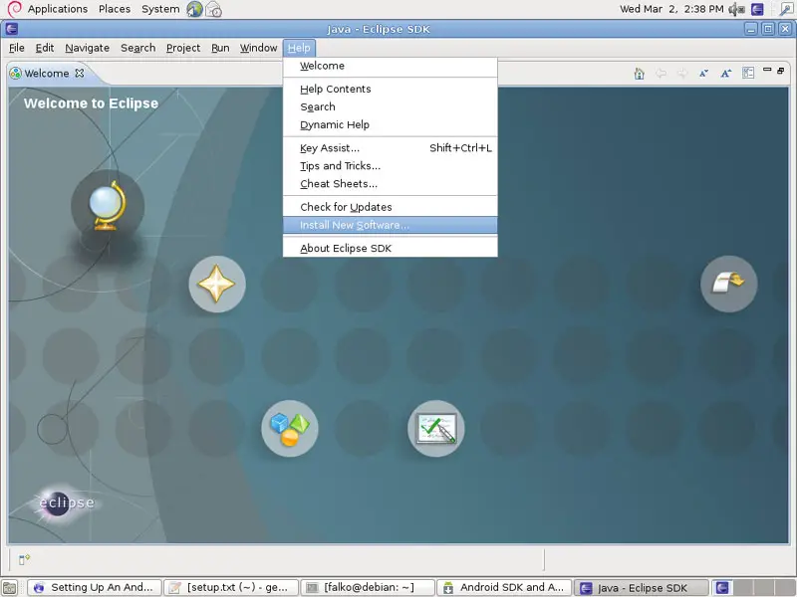Click the fast view icon in status bar
The height and width of the screenshot is (597, 797).
tap(24, 559)
